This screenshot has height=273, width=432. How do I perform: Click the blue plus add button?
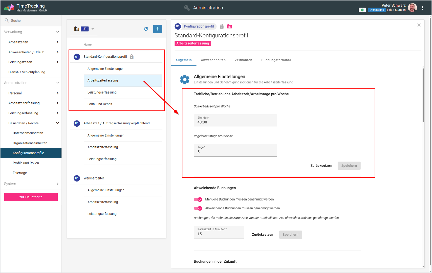(x=157, y=29)
